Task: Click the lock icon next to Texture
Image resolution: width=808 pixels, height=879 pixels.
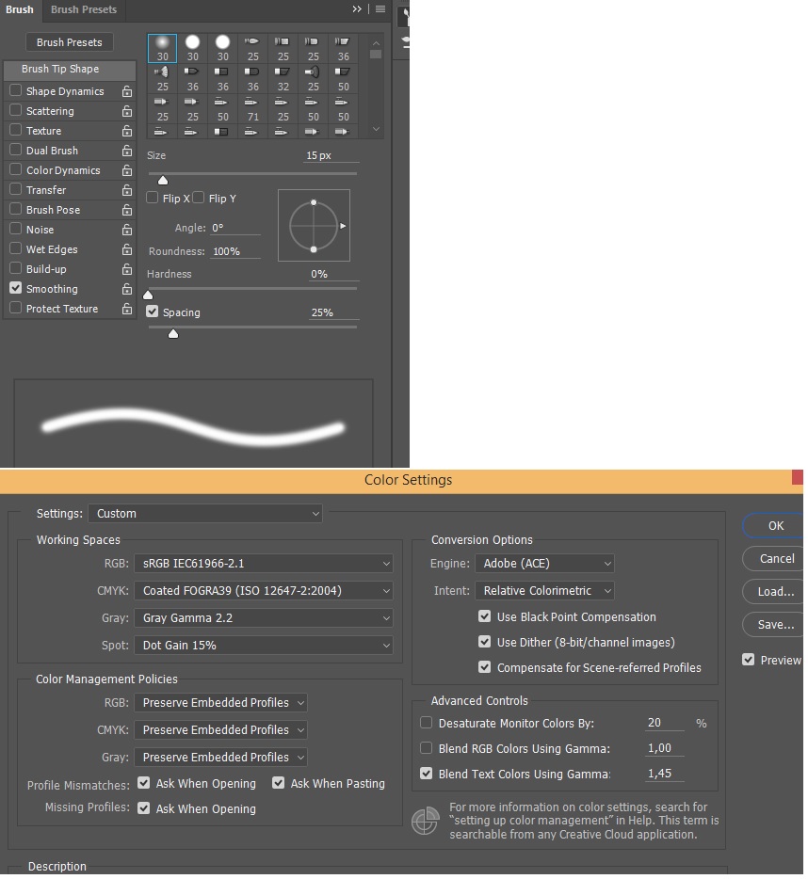Action: click(x=127, y=131)
